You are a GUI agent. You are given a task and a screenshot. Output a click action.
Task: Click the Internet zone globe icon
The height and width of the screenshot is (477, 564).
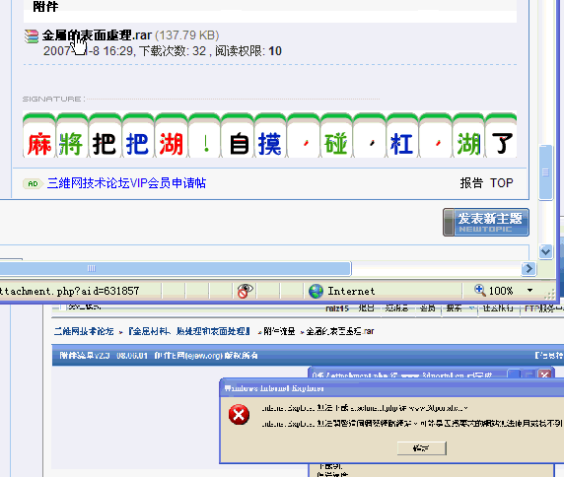pyautogui.click(x=316, y=291)
